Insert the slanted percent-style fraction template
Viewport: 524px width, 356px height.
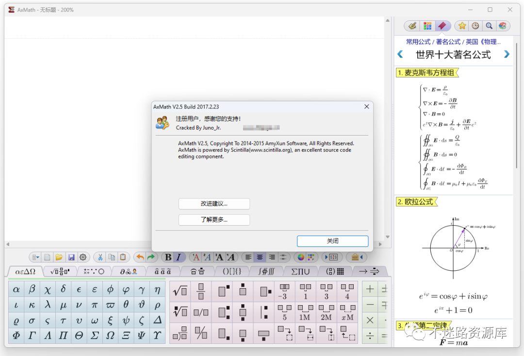pyautogui.click(x=201, y=333)
